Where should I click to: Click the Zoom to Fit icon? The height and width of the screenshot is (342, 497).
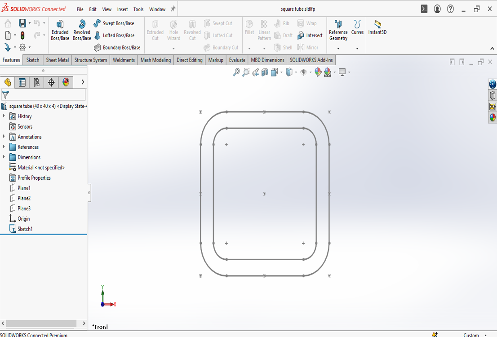[x=236, y=72]
